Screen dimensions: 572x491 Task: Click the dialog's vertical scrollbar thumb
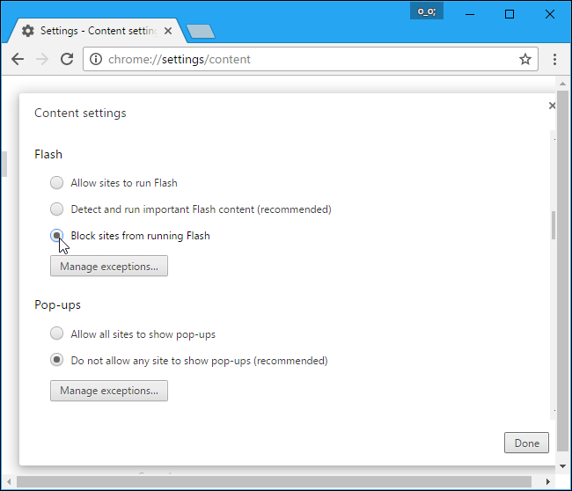click(x=554, y=225)
